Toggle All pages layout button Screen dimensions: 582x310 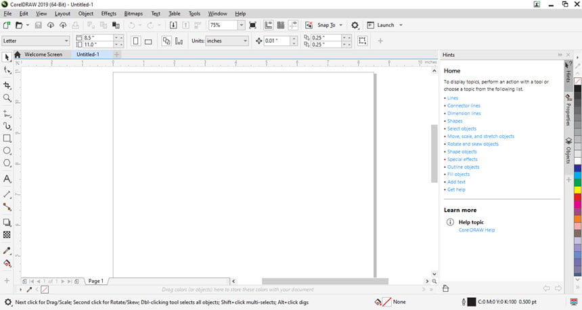[x=166, y=41]
